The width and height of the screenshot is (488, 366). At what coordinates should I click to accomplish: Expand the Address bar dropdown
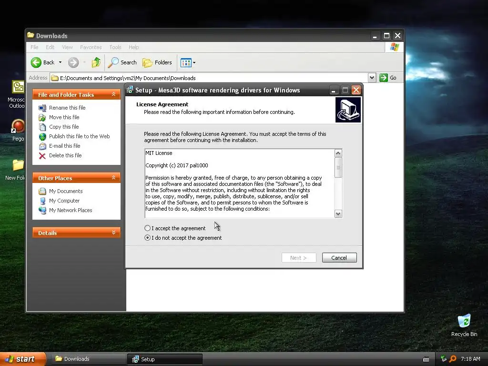(x=372, y=78)
